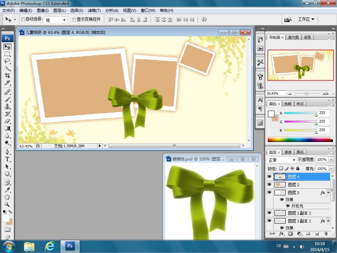Hide 图层 2 with its eye icon
The width and height of the screenshot is (337, 253).
(x=269, y=185)
